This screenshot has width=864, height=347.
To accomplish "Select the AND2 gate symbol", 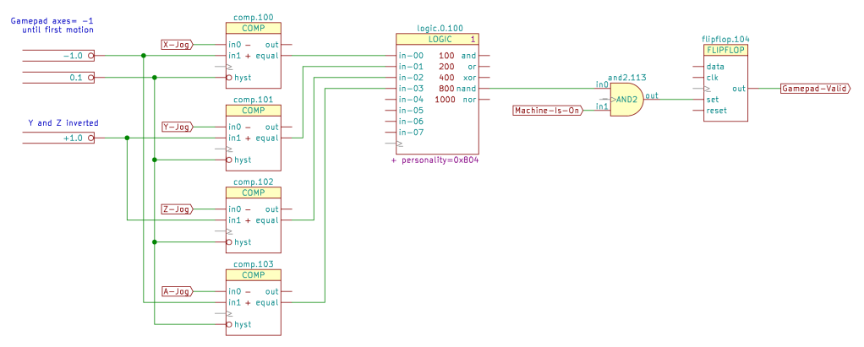I will (626, 99).
